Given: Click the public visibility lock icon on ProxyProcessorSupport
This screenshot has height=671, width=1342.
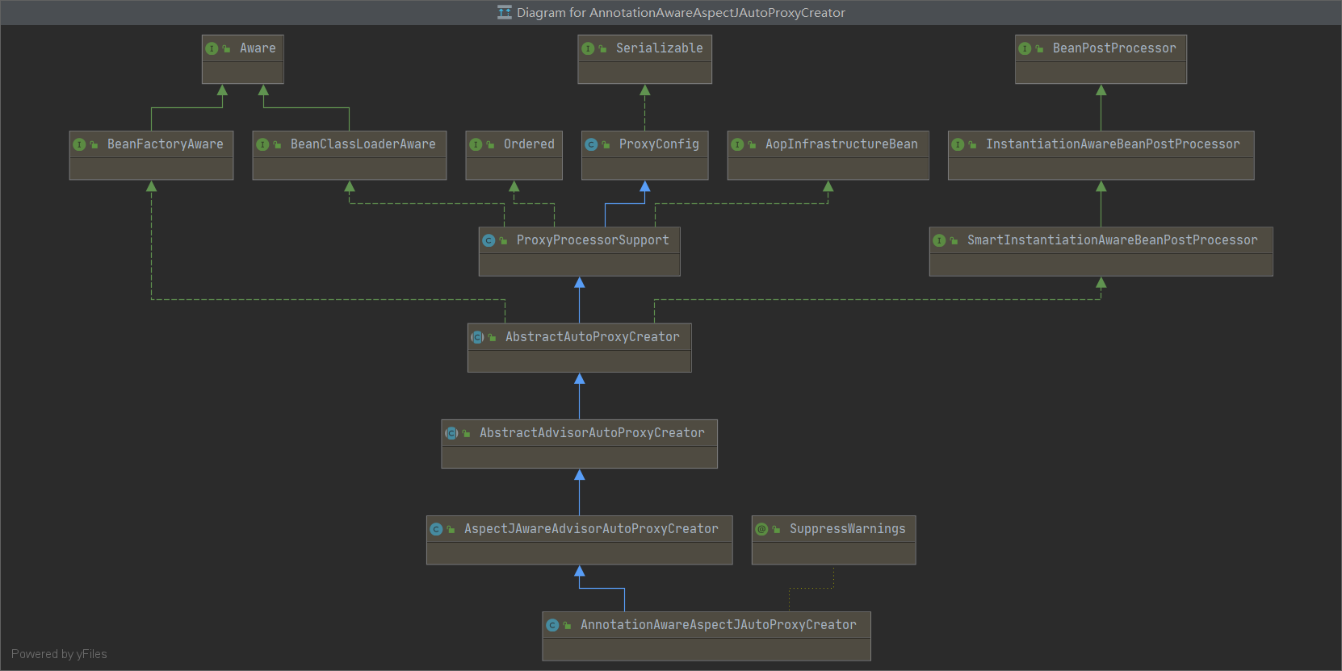Looking at the screenshot, I should tap(504, 241).
